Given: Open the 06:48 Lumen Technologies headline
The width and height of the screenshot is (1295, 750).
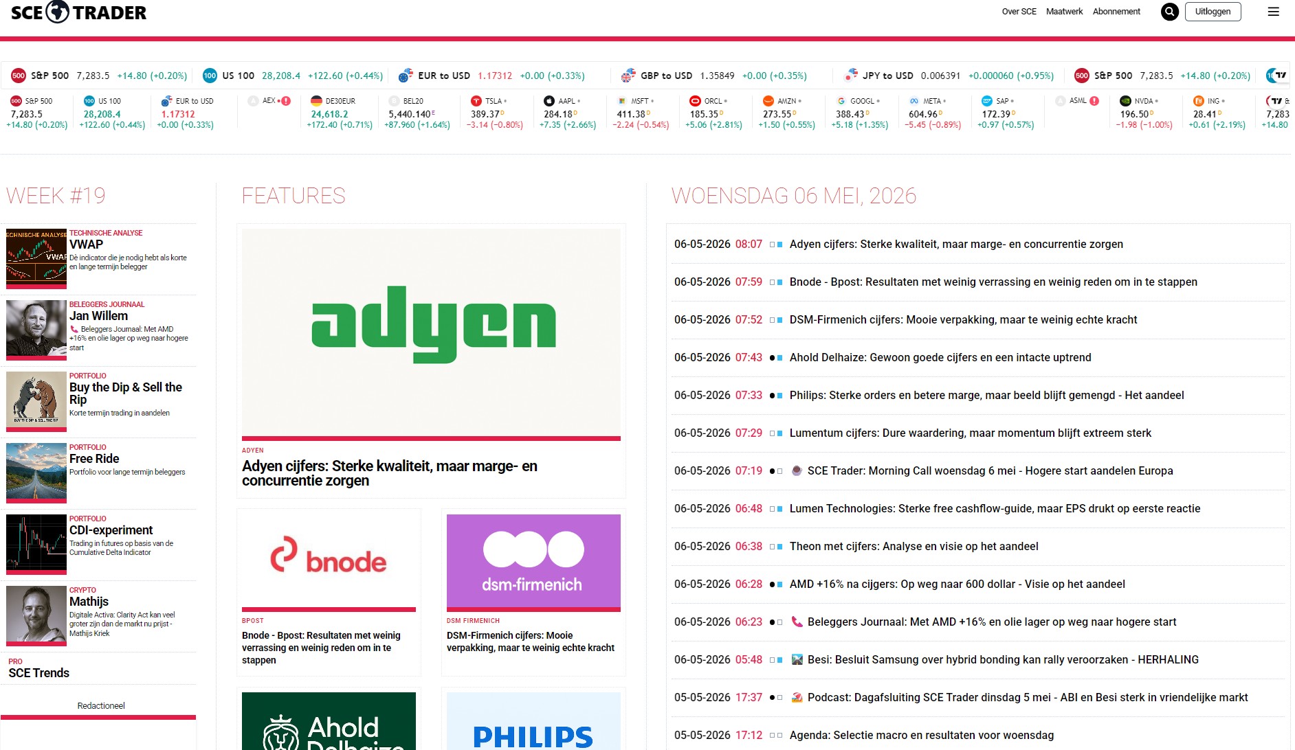Looking at the screenshot, I should pos(995,508).
